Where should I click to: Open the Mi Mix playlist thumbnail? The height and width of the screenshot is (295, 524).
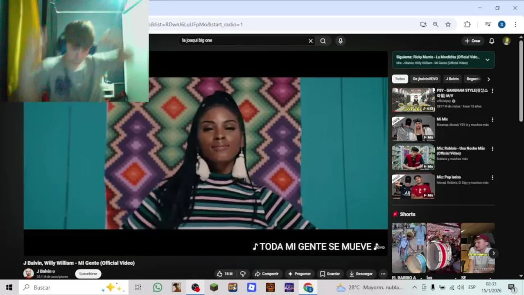[x=413, y=129]
